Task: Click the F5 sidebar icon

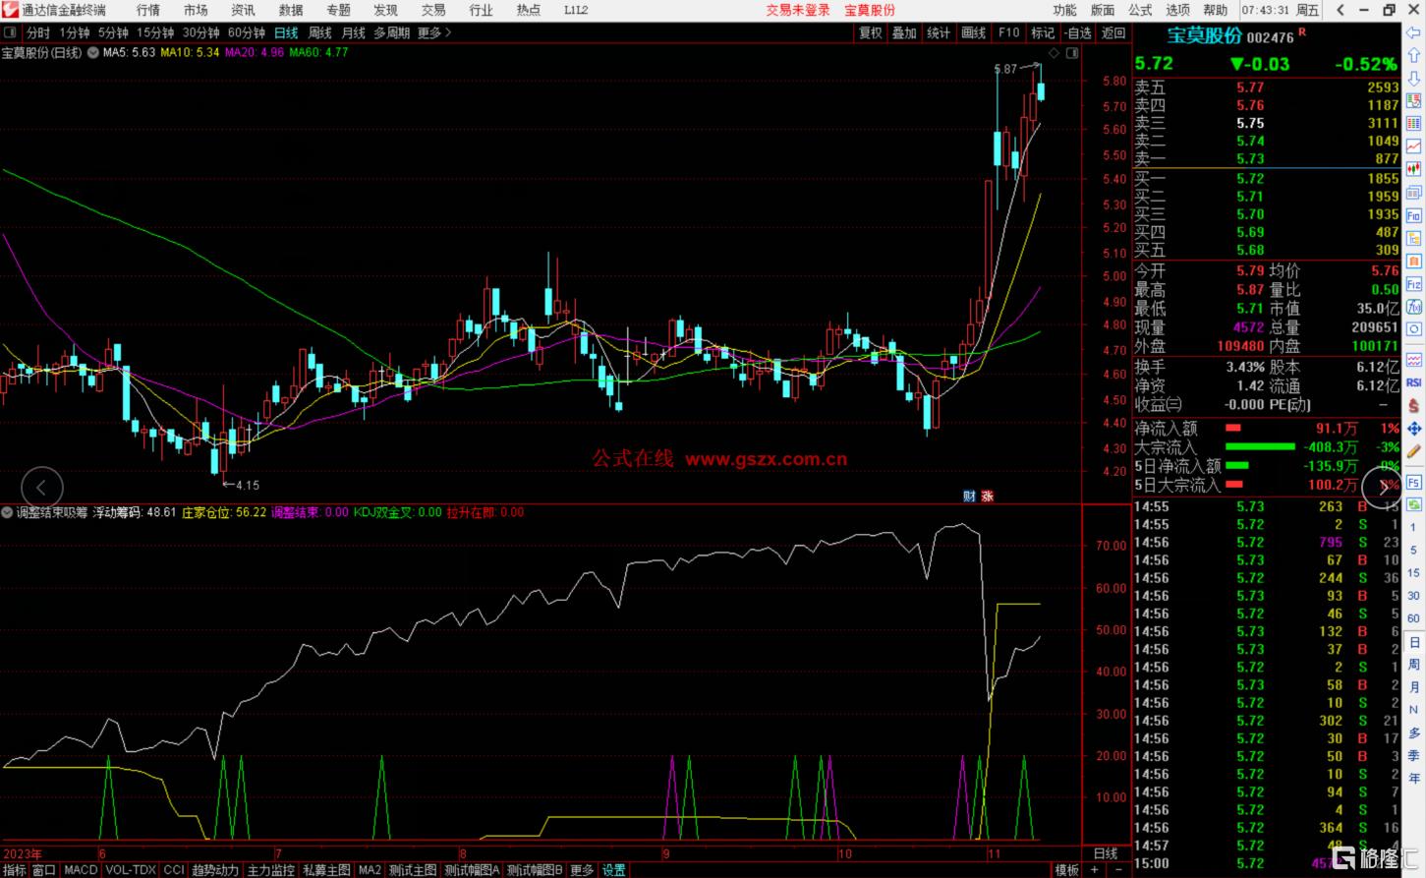Action: click(x=1414, y=482)
